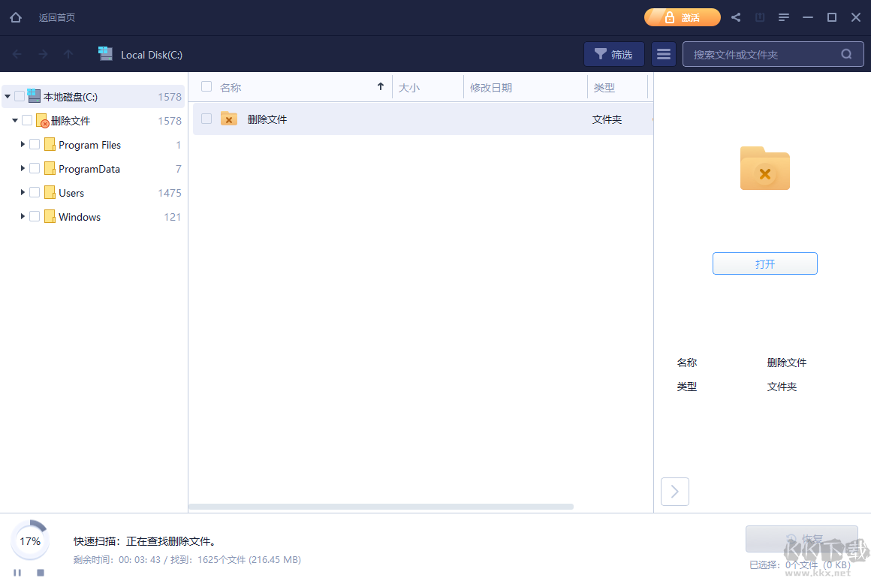
Task: Select the Users folder checkbox
Action: (35, 192)
